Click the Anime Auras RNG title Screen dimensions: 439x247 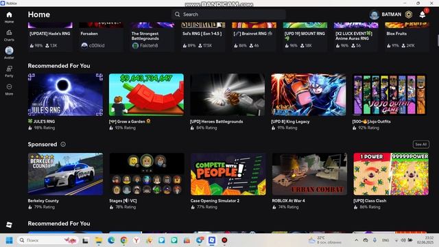coord(354,36)
